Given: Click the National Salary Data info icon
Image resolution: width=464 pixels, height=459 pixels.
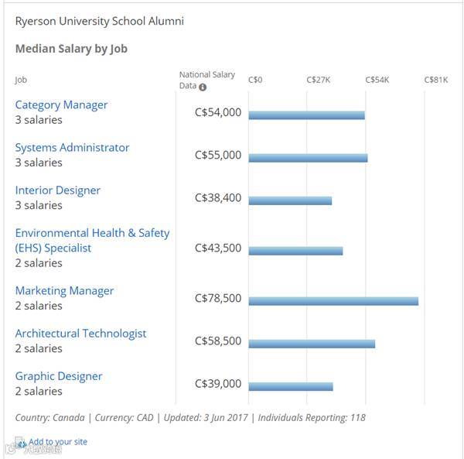Looking at the screenshot, I should (x=203, y=87).
